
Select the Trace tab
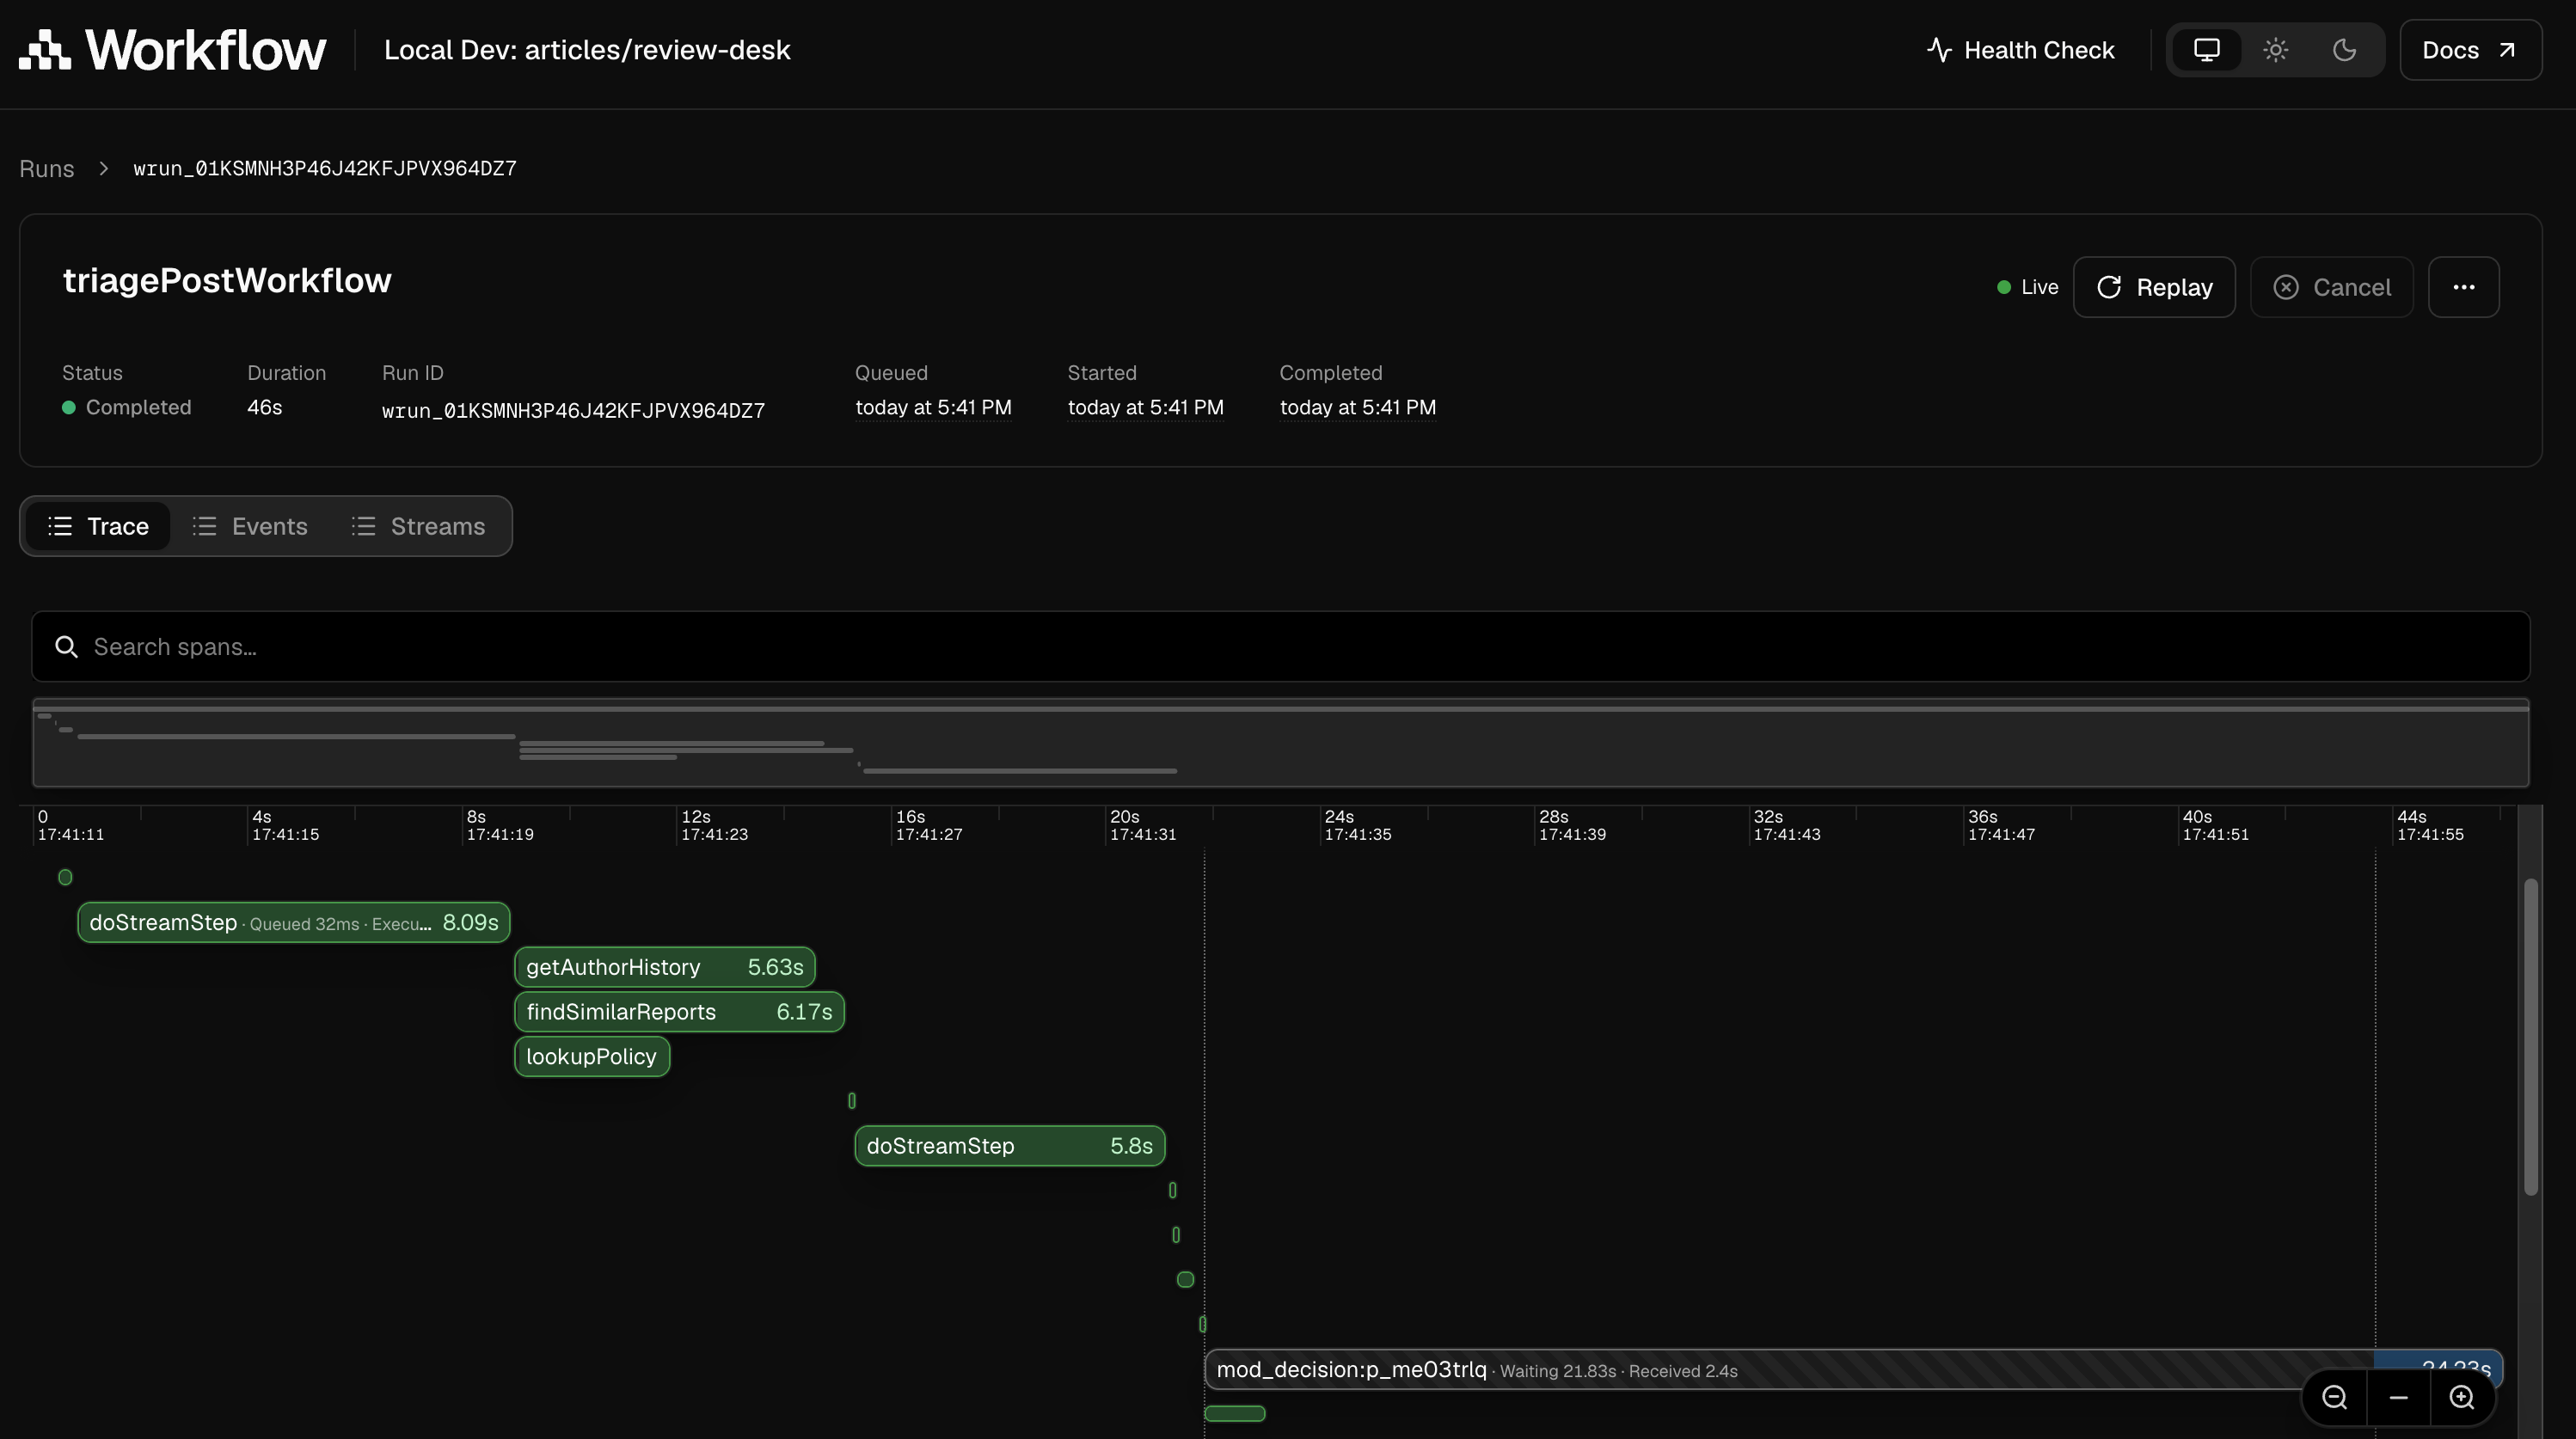point(98,526)
